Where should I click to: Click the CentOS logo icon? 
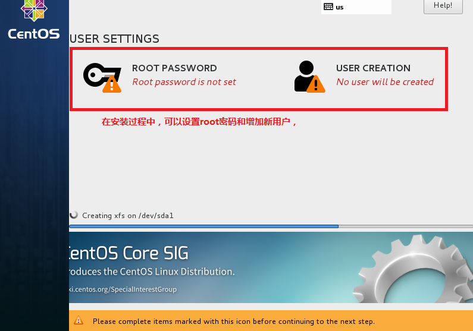(34, 10)
